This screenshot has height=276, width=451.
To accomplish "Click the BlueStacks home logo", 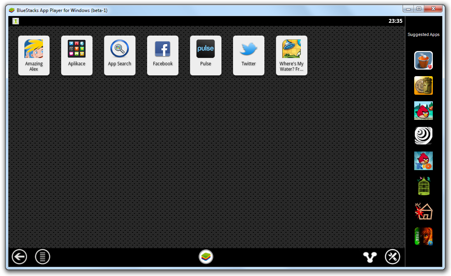I will (206, 256).
